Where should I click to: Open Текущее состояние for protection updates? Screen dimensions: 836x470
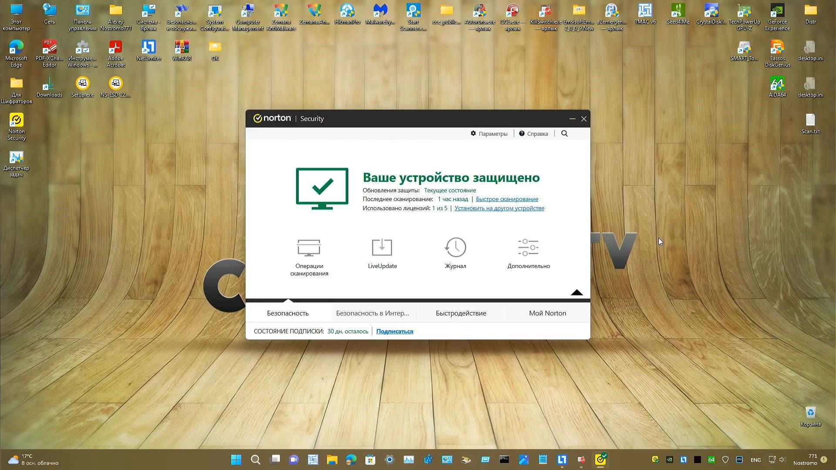pos(450,190)
